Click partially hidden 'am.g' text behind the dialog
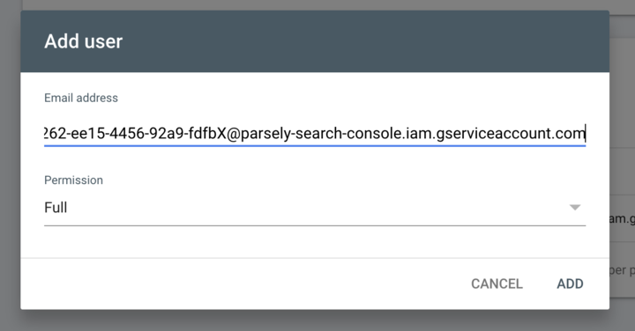The image size is (635, 331). 622,218
